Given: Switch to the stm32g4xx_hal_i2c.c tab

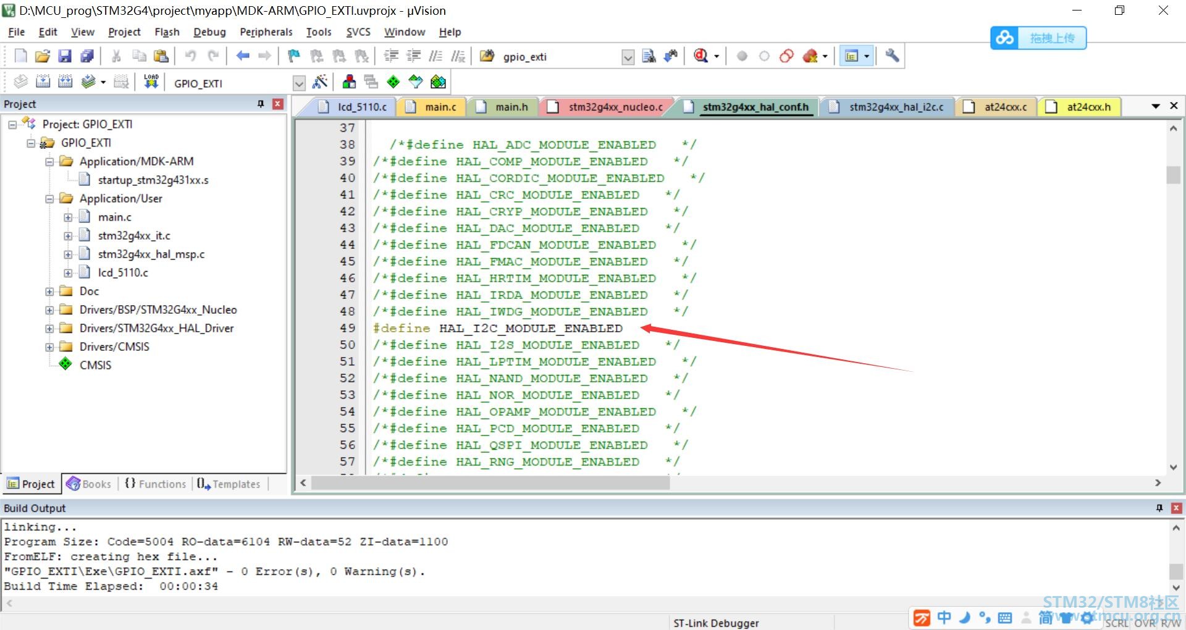Looking at the screenshot, I should (x=887, y=107).
